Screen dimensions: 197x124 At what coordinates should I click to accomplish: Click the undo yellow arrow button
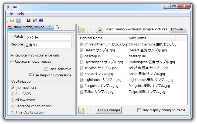[x=82, y=110]
